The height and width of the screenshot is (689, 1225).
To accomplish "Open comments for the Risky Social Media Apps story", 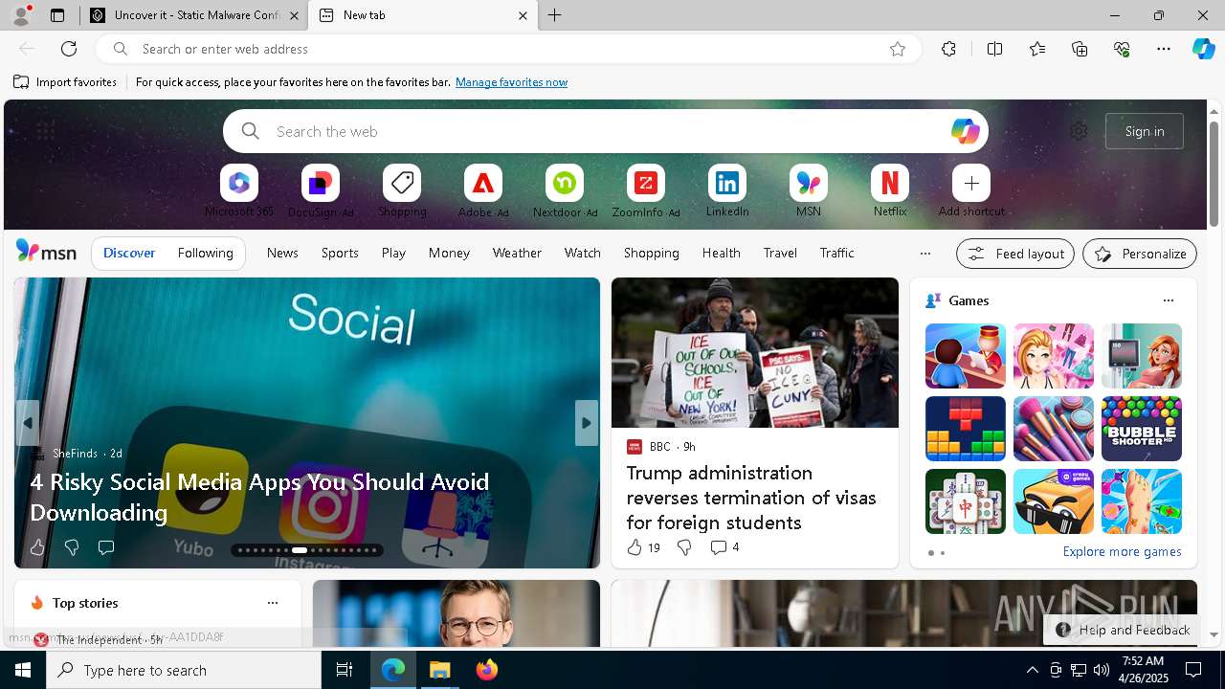I will pyautogui.click(x=106, y=547).
